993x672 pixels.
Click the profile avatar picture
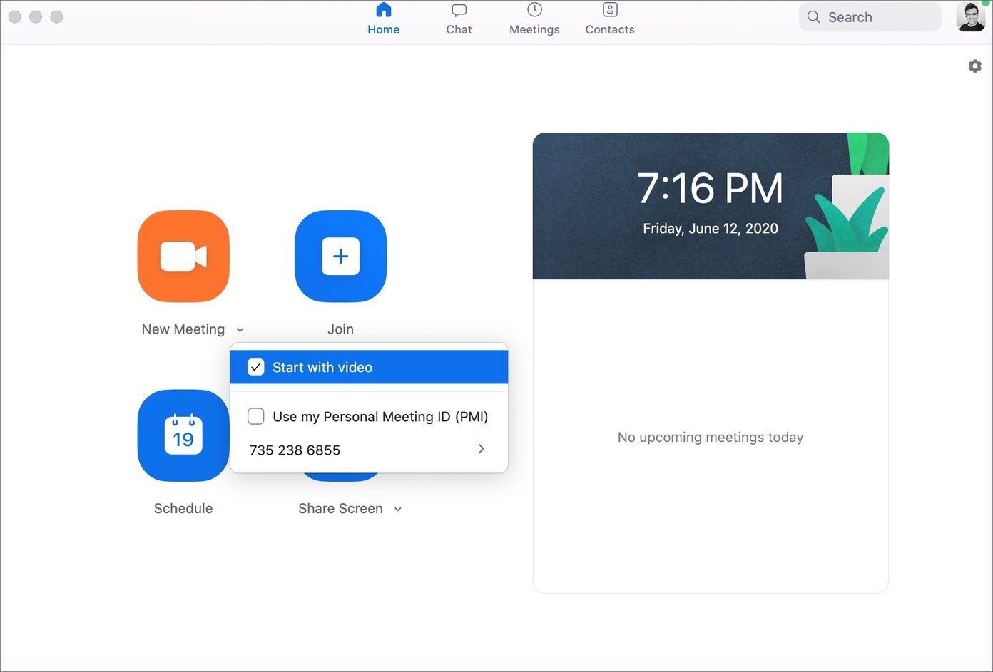[971, 17]
